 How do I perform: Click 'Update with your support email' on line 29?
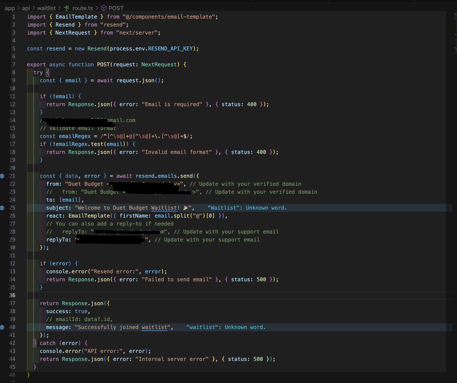coord(212,240)
